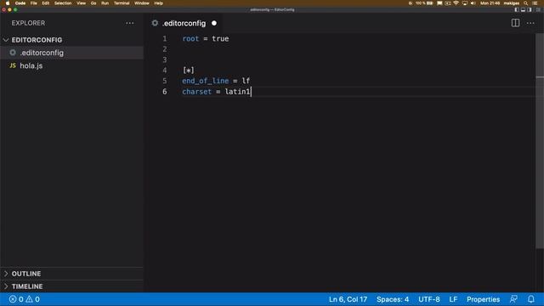Open the File menu
Screen dimensions: 544x306
click(x=34, y=3)
